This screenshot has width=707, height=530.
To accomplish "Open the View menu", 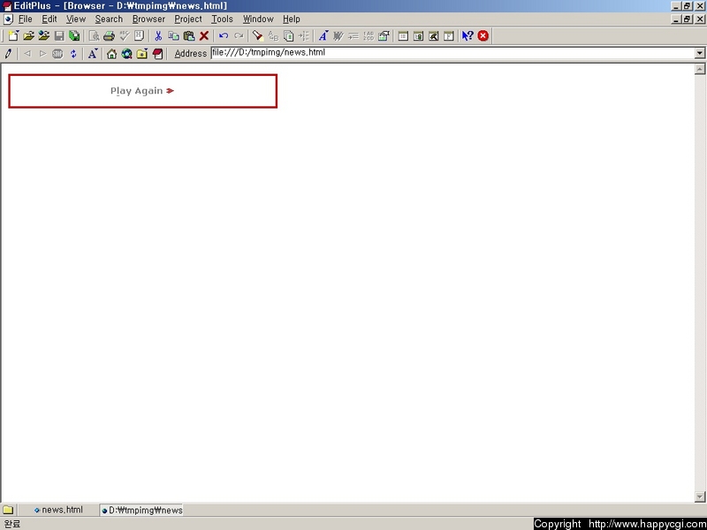I will pos(76,19).
